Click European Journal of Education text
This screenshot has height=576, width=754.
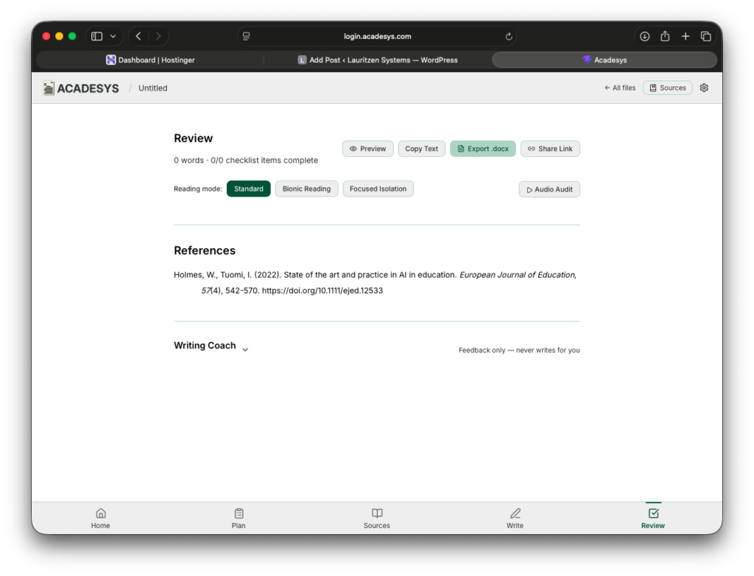[517, 275]
